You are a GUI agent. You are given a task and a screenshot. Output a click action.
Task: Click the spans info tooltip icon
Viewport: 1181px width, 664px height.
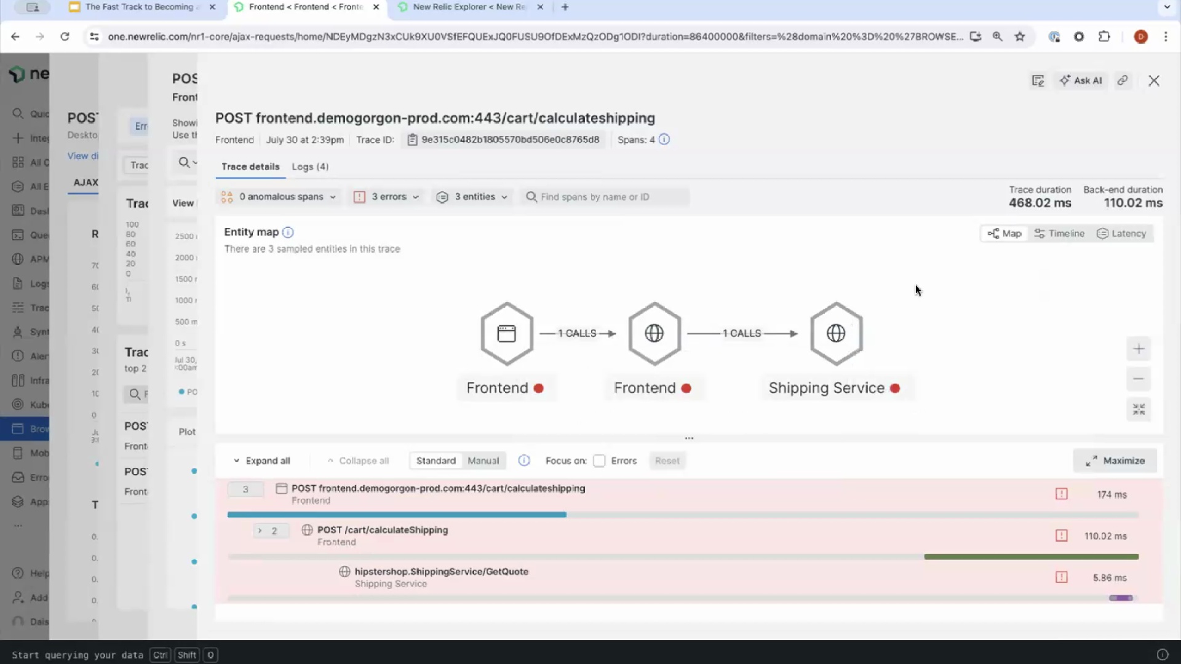664,138
